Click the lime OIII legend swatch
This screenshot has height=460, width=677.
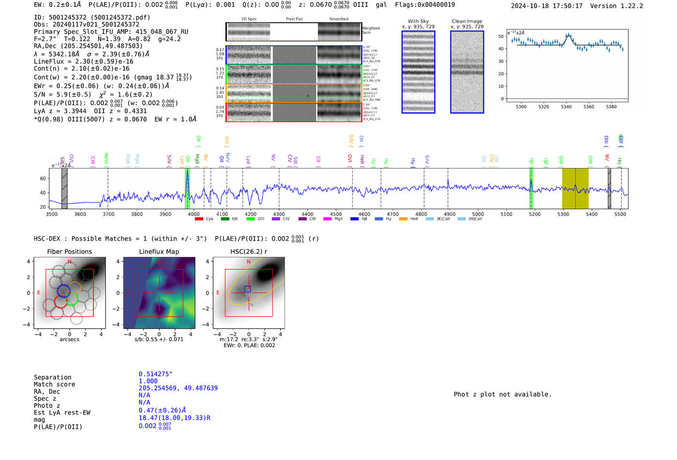pyautogui.click(x=250, y=219)
